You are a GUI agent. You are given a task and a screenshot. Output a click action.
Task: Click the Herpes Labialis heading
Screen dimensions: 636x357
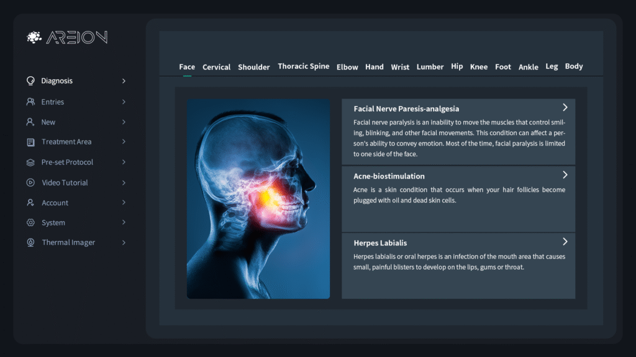pyautogui.click(x=380, y=243)
